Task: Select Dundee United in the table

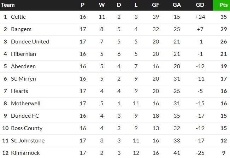Action: click(30, 42)
